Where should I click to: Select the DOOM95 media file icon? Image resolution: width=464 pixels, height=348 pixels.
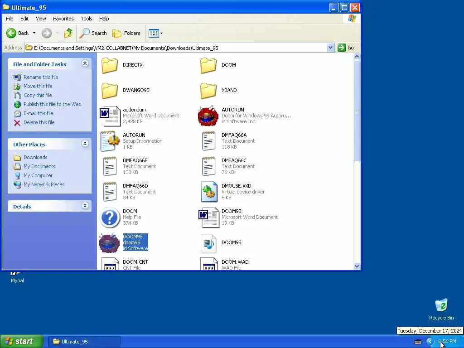click(208, 243)
